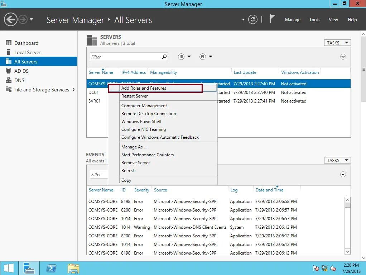Sort by Windows Activation column

(300, 72)
